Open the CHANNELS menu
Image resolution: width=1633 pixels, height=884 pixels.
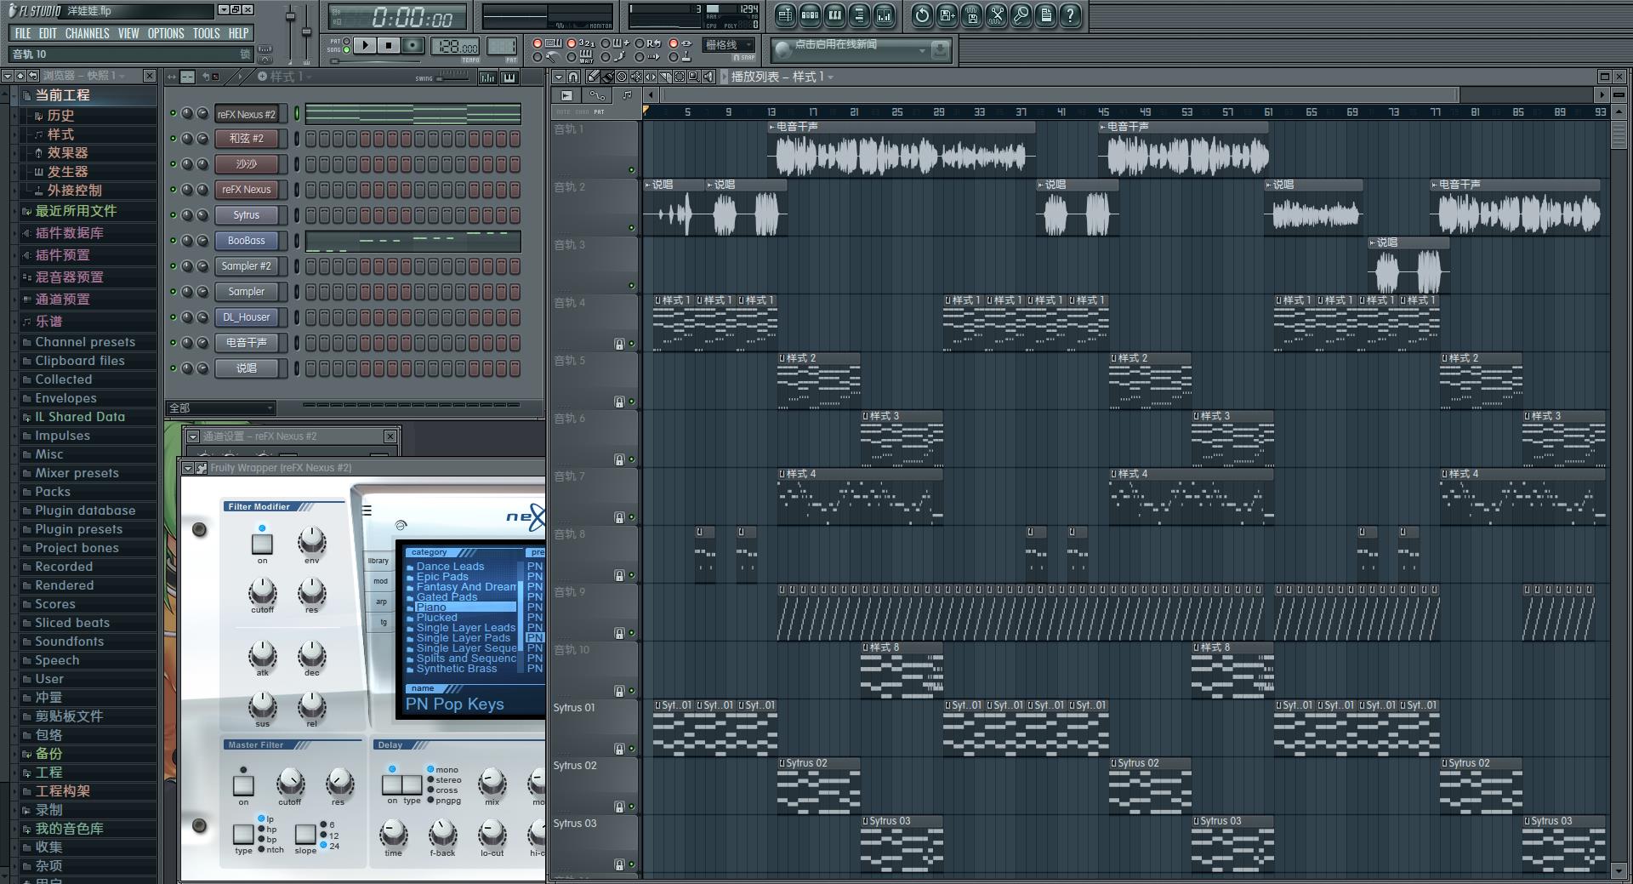point(87,33)
